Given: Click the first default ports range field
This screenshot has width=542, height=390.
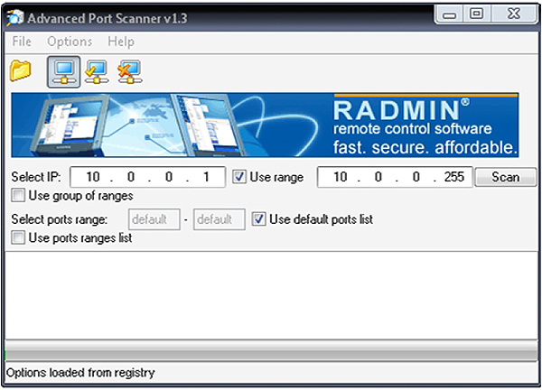Looking at the screenshot, I should [154, 219].
